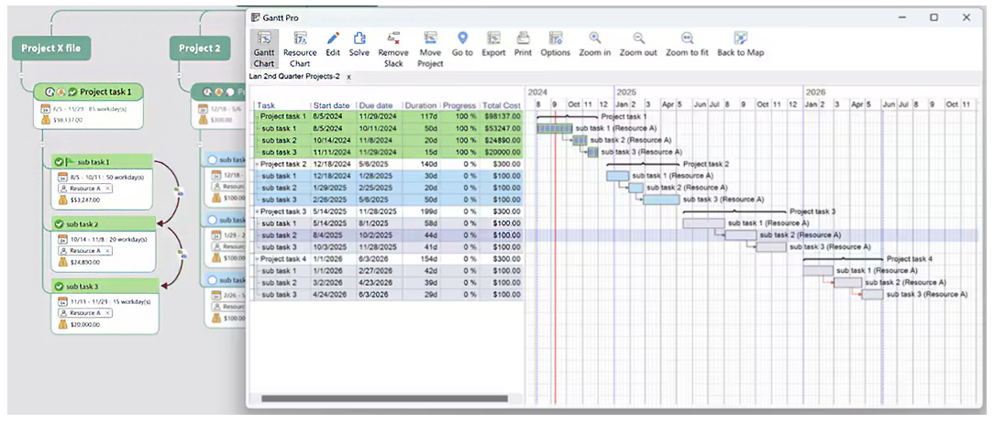
Task: Click the Duration column header
Action: [421, 105]
